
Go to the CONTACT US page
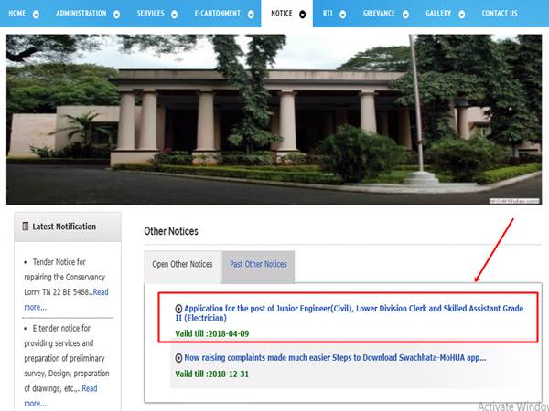point(500,14)
